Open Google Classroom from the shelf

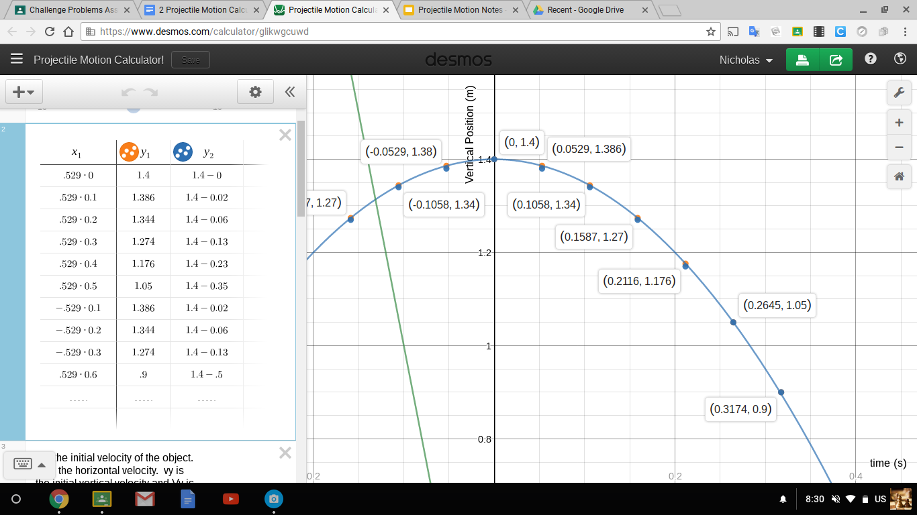(x=102, y=499)
